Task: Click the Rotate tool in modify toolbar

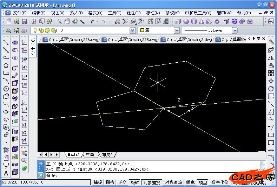Action: coord(271,89)
